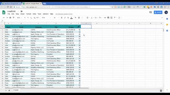
Task: Open the Arial font family dropdown
Action: point(46,18)
